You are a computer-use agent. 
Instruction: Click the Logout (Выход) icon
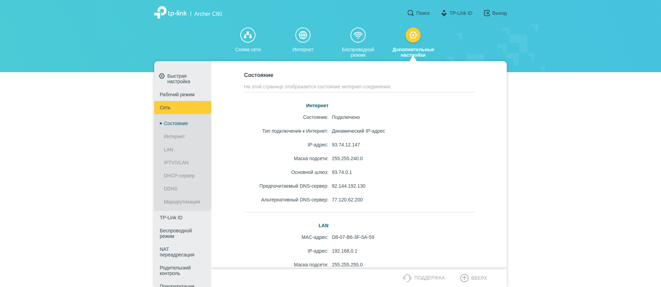(x=487, y=13)
